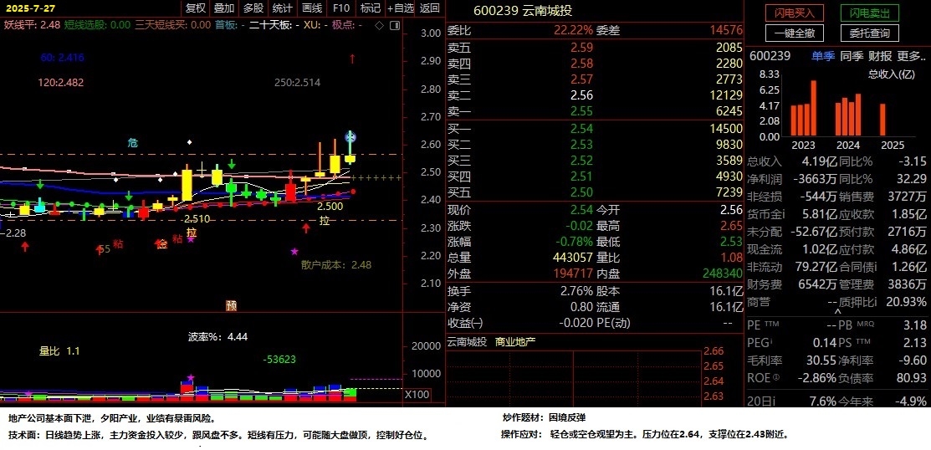Click the 负债率 value 80.93
The image size is (931, 450).
coord(912,377)
